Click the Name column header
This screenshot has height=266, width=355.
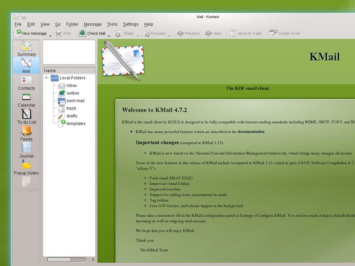pos(69,70)
